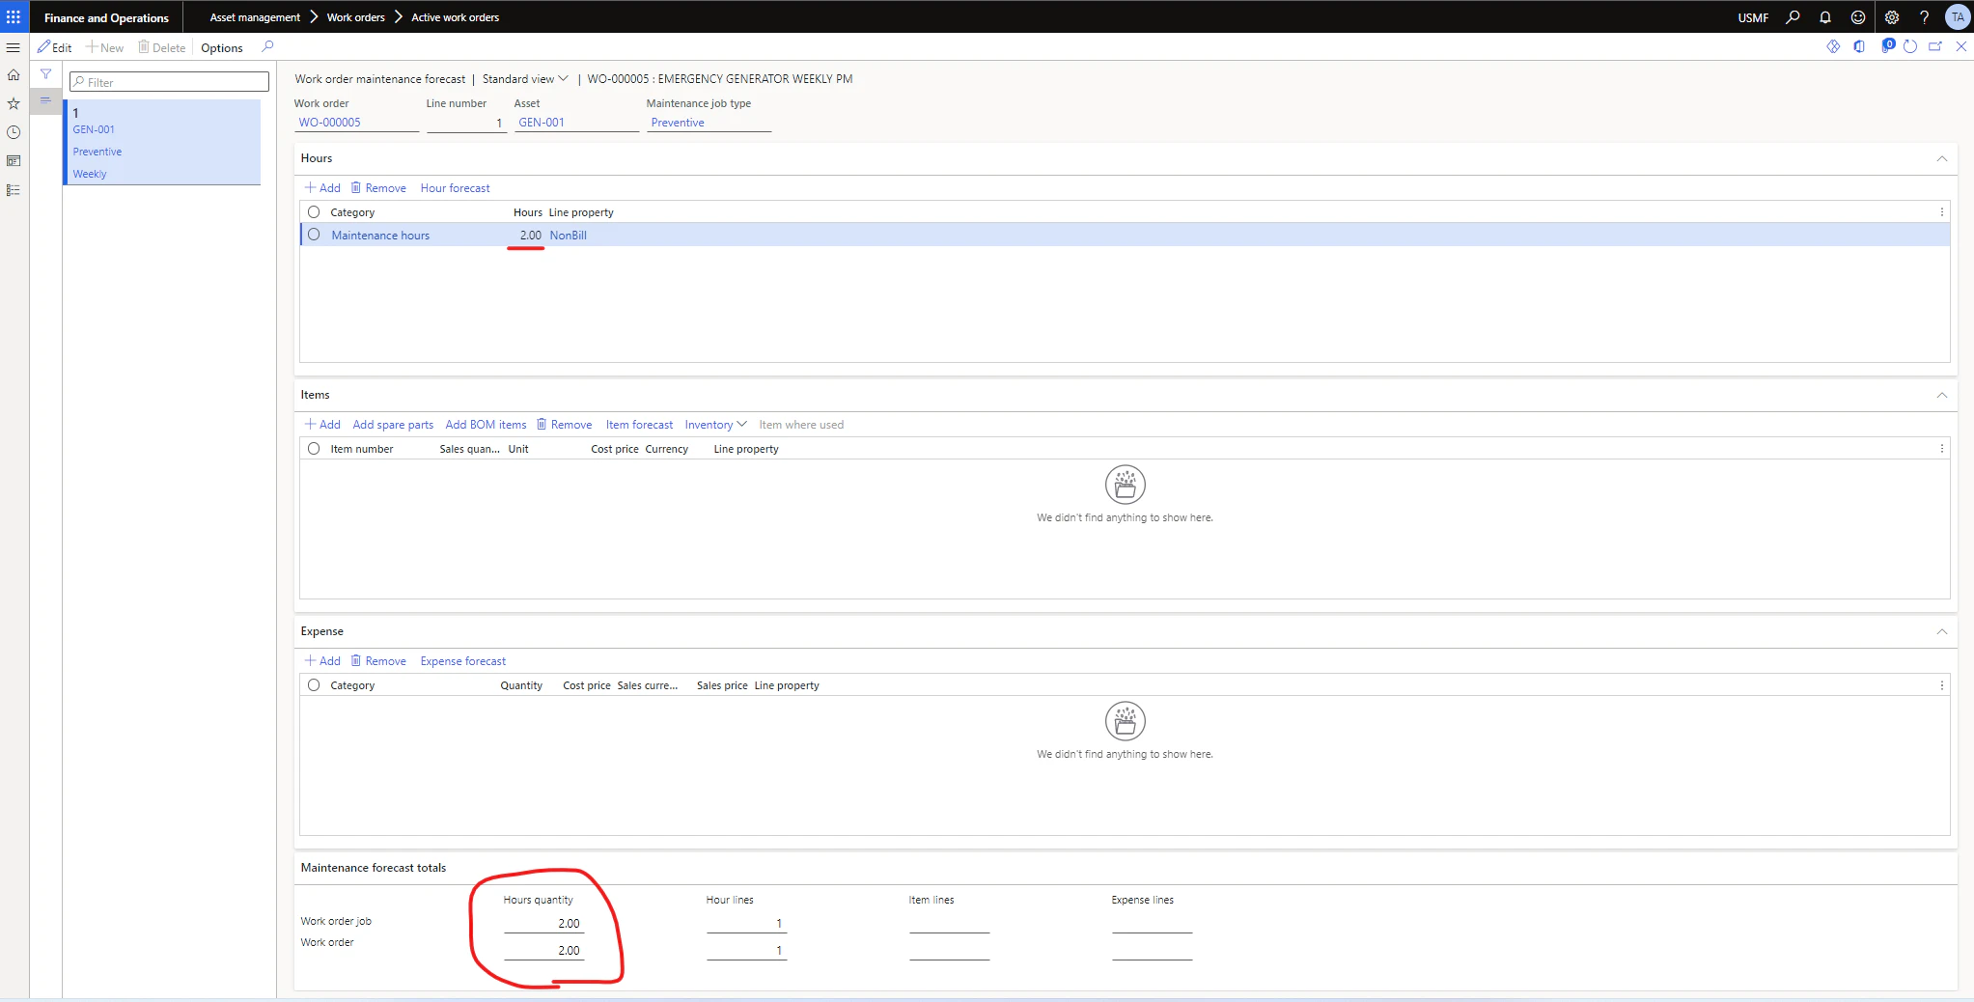Add a new line in Items section
This screenshot has width=1974, height=1002.
[x=322, y=425]
